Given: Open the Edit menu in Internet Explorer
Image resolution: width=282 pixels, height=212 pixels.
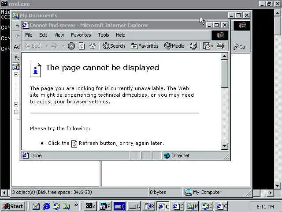Looking at the screenshot, I should tap(43, 35).
